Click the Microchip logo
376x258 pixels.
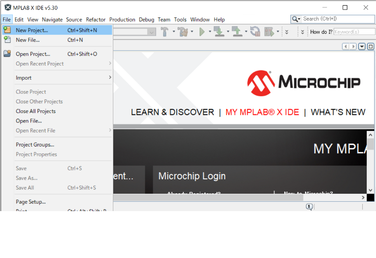(304, 83)
